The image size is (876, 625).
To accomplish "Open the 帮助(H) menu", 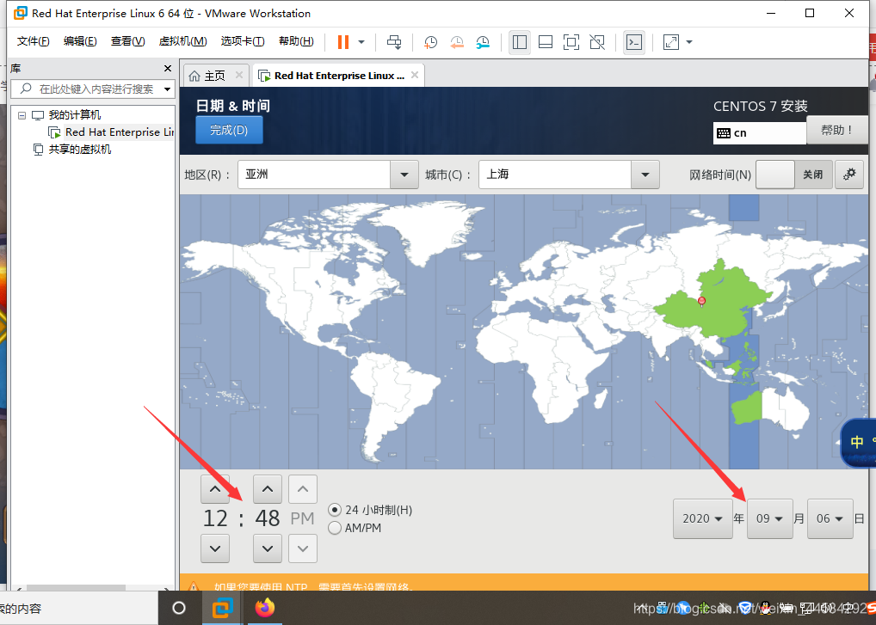I will click(x=296, y=40).
